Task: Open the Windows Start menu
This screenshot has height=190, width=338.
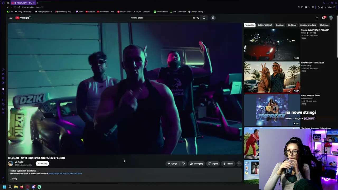Action: pyautogui.click(x=4, y=187)
